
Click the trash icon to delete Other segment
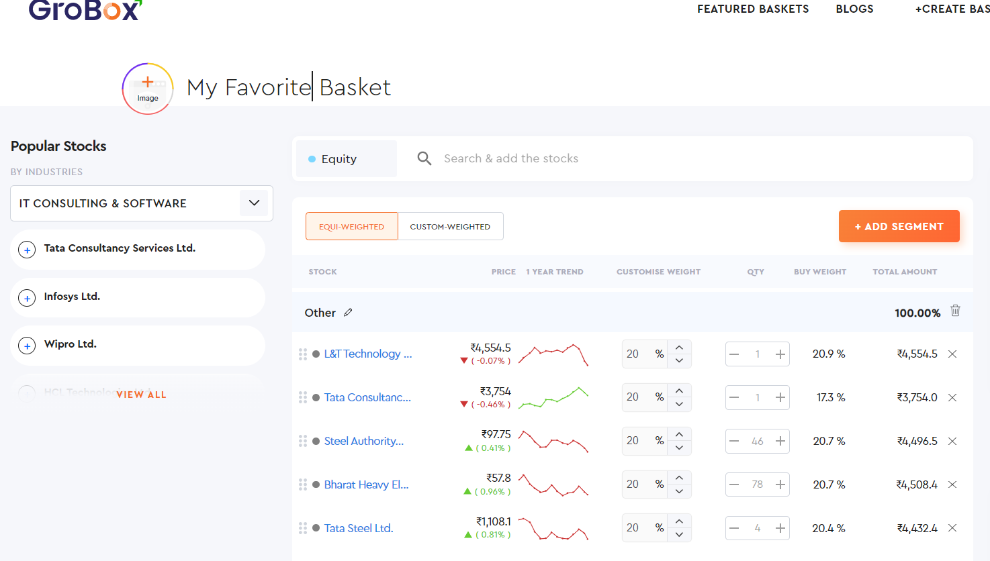pyautogui.click(x=955, y=311)
